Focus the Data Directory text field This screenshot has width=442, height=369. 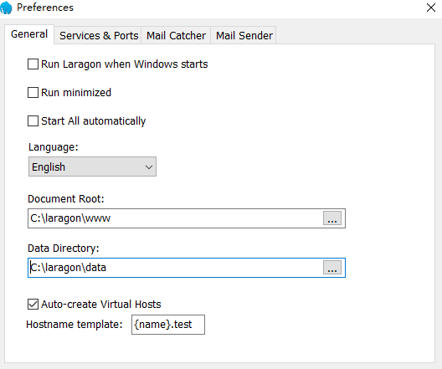[175, 268]
